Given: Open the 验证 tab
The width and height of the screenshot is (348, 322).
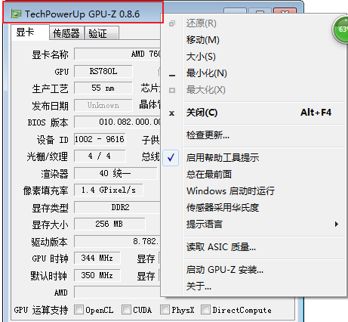Looking at the screenshot, I should tap(102, 33).
